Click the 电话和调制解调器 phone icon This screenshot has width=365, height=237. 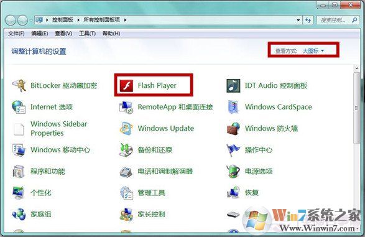point(126,172)
